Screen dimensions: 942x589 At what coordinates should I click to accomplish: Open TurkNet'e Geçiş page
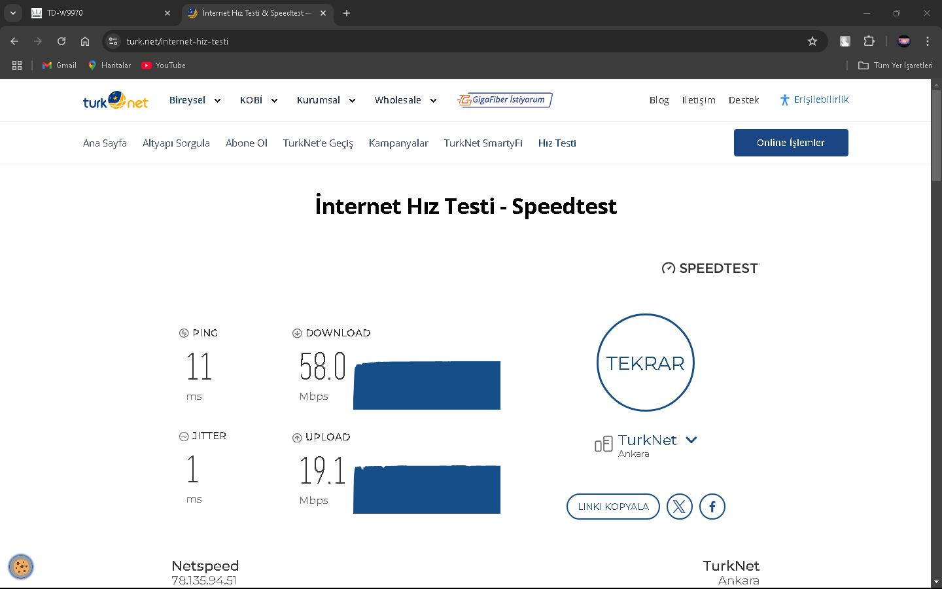coord(318,143)
